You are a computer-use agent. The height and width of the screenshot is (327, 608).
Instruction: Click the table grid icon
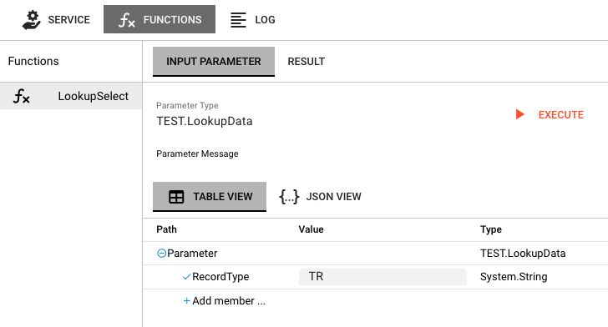pyautogui.click(x=176, y=197)
